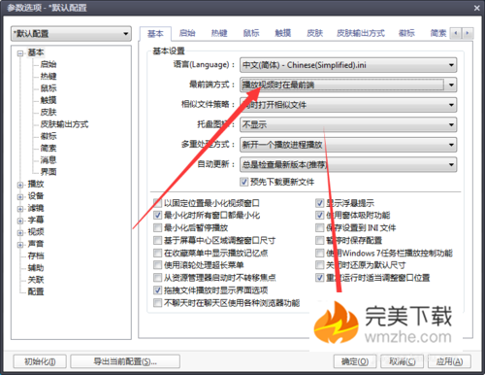Open the 自动更新 dropdown
Viewport: 485px width, 375px height.
click(x=348, y=164)
